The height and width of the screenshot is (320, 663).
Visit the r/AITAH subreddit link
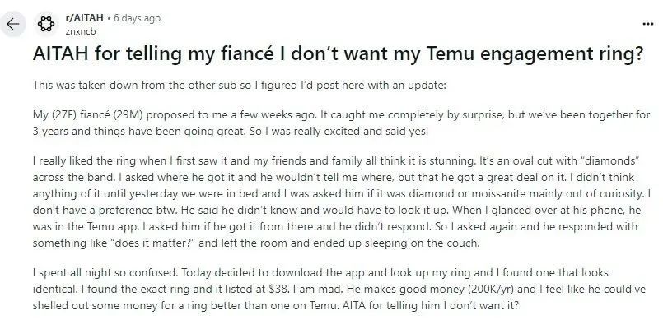point(85,18)
